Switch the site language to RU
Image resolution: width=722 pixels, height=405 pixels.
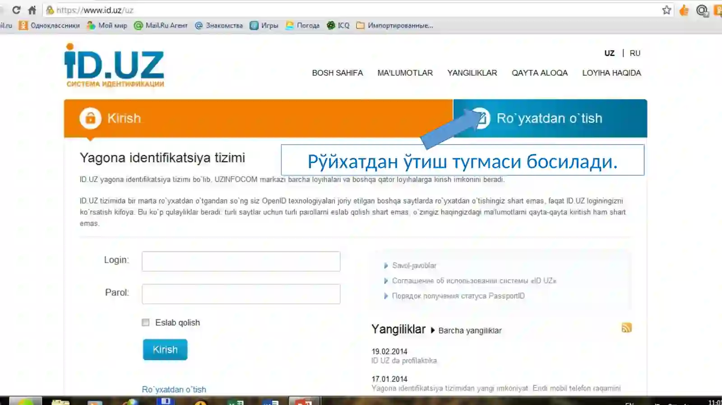(x=635, y=53)
